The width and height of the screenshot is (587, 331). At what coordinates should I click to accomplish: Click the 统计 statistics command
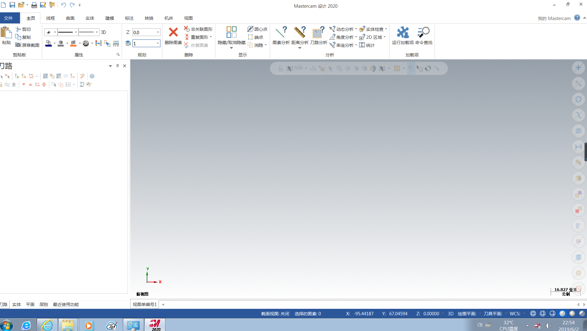click(367, 45)
